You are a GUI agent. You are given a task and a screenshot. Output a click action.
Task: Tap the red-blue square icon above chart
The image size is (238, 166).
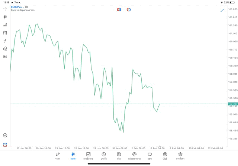point(119,10)
